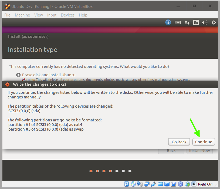Open the En keyboard layout indicator
Viewport: 220px width, 189px height.
(x=196, y=22)
